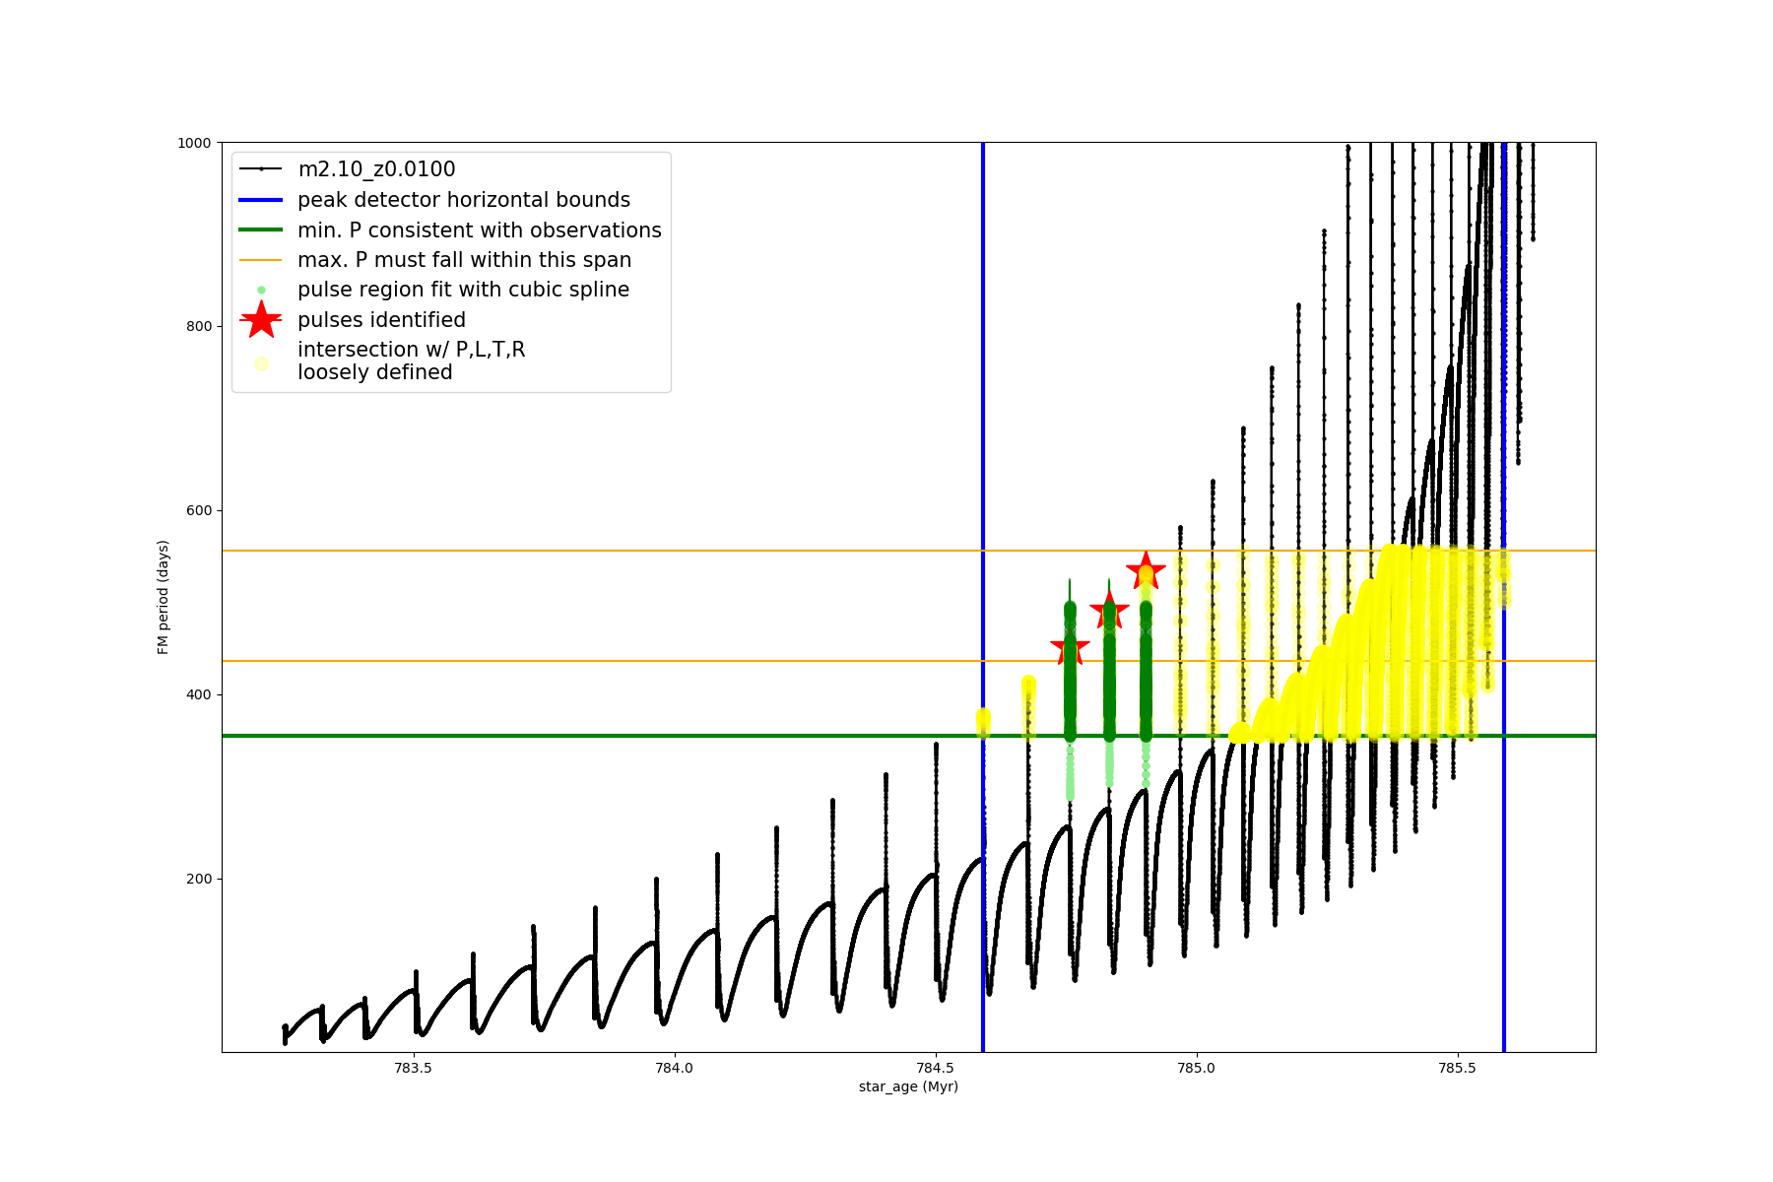Viewport: 1773px width, 1182px height.
Task: Click 'pulse region fit with cubic spline' label
Action: point(463,290)
